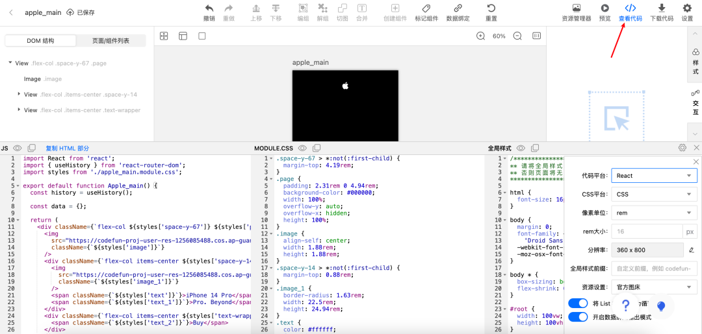This screenshot has height=334, width=702.
Task: Toggle MODULE.CSS panel visibility eye
Action: pos(302,149)
